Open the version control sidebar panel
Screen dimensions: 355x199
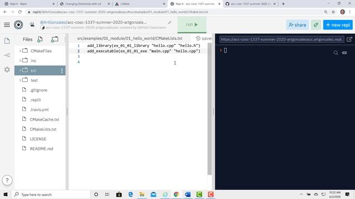[x=7, y=55]
